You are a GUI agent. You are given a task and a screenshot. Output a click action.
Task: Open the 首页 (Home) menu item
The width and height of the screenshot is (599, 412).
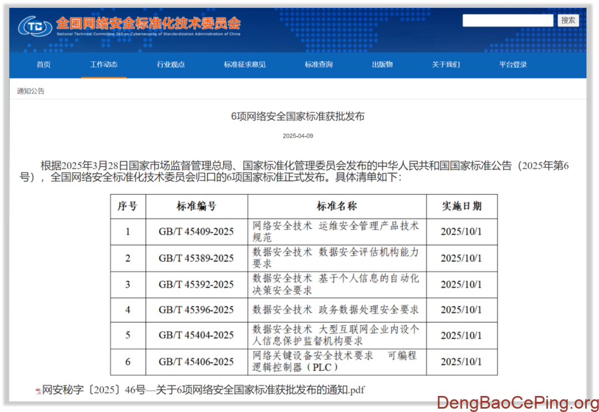(x=43, y=64)
